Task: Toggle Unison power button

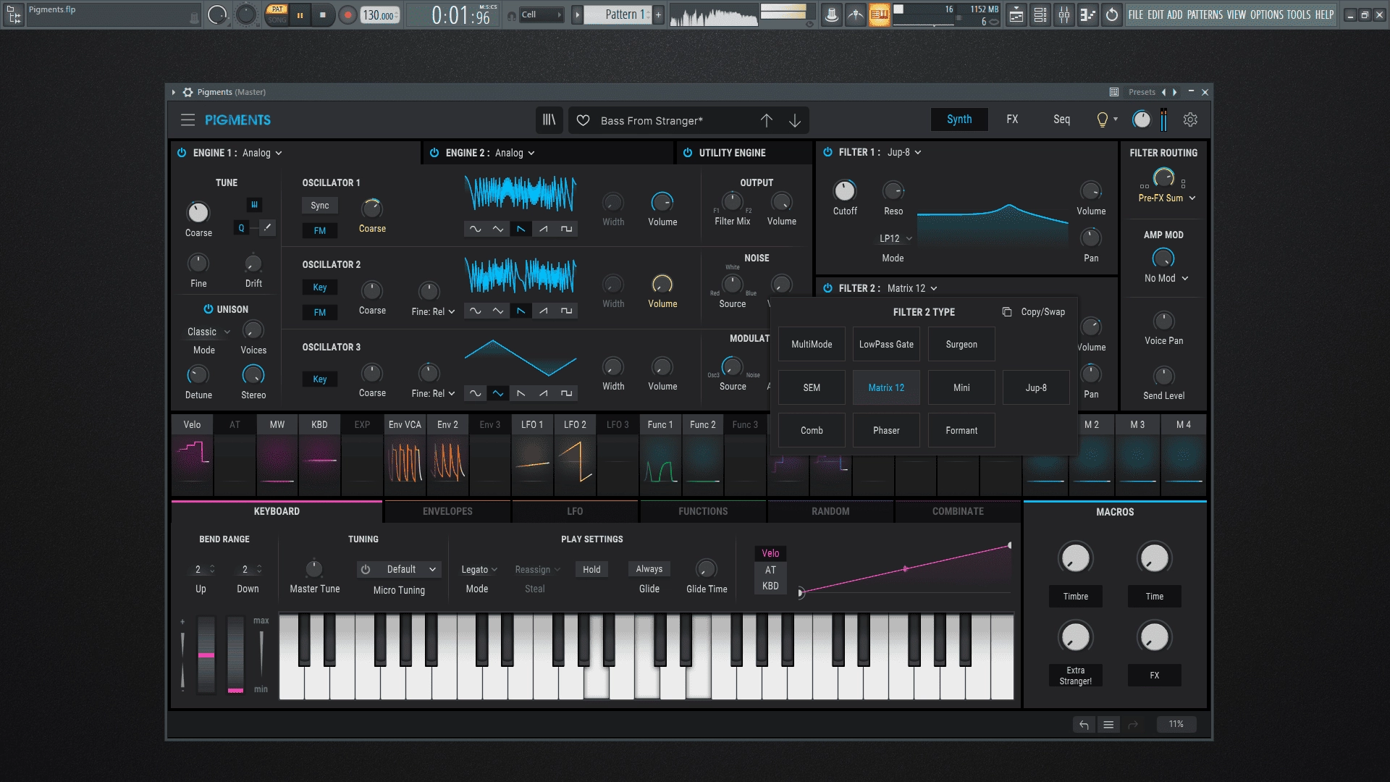Action: 208,309
